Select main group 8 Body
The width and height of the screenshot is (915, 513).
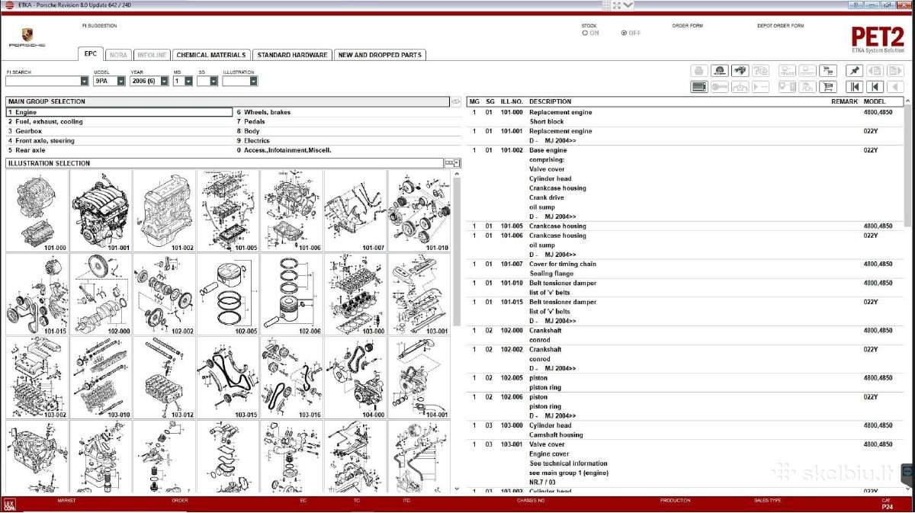pyautogui.click(x=348, y=131)
